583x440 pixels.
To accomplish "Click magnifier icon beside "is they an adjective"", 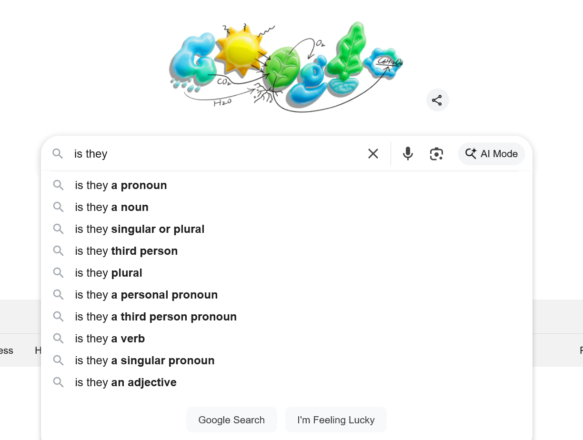I will pyautogui.click(x=59, y=382).
